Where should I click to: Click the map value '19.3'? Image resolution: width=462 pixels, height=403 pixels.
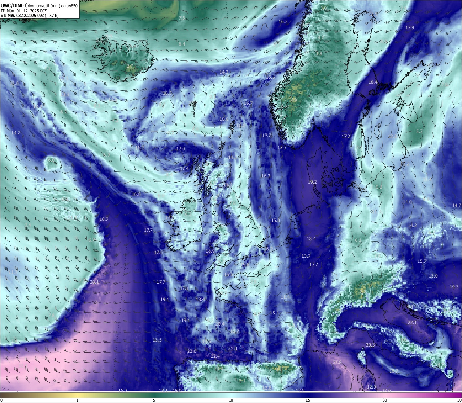click(x=454, y=287)
